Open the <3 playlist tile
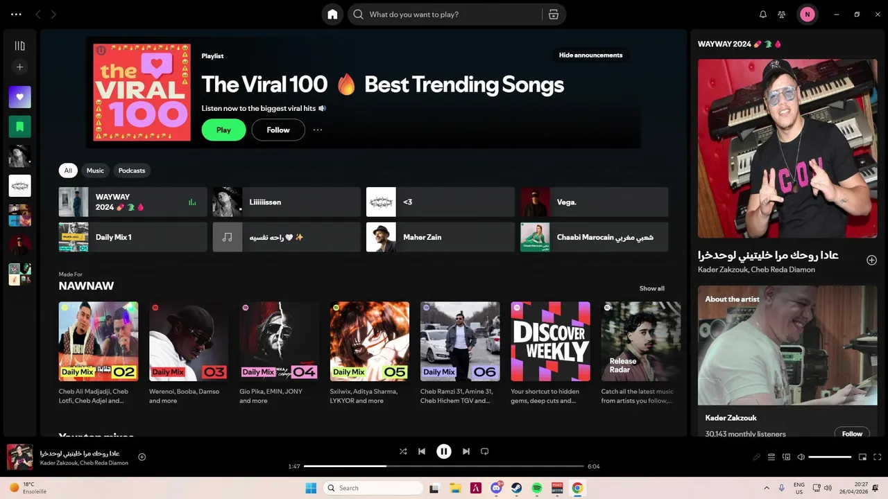 click(x=441, y=202)
